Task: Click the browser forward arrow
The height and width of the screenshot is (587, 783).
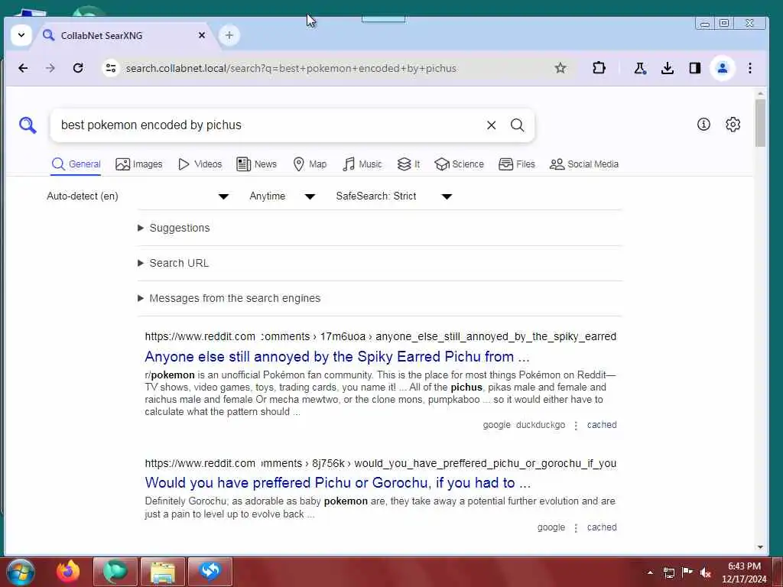Action: (x=50, y=68)
